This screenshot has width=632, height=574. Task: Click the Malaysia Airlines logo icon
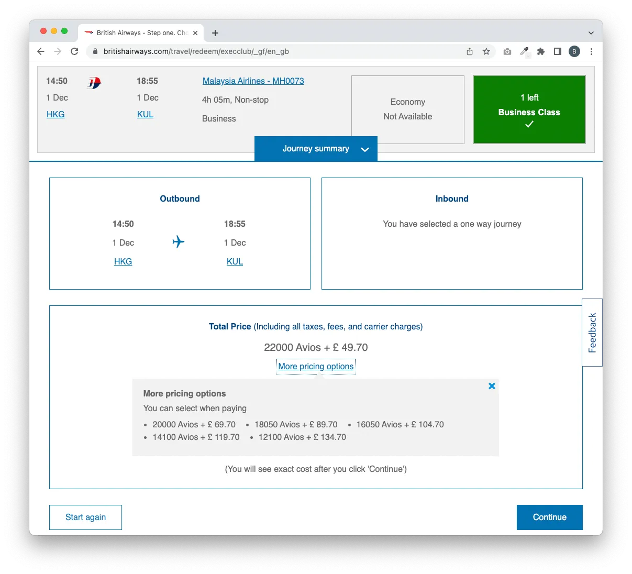(94, 83)
